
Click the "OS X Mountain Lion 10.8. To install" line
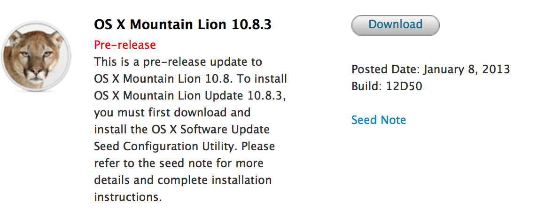190,78
